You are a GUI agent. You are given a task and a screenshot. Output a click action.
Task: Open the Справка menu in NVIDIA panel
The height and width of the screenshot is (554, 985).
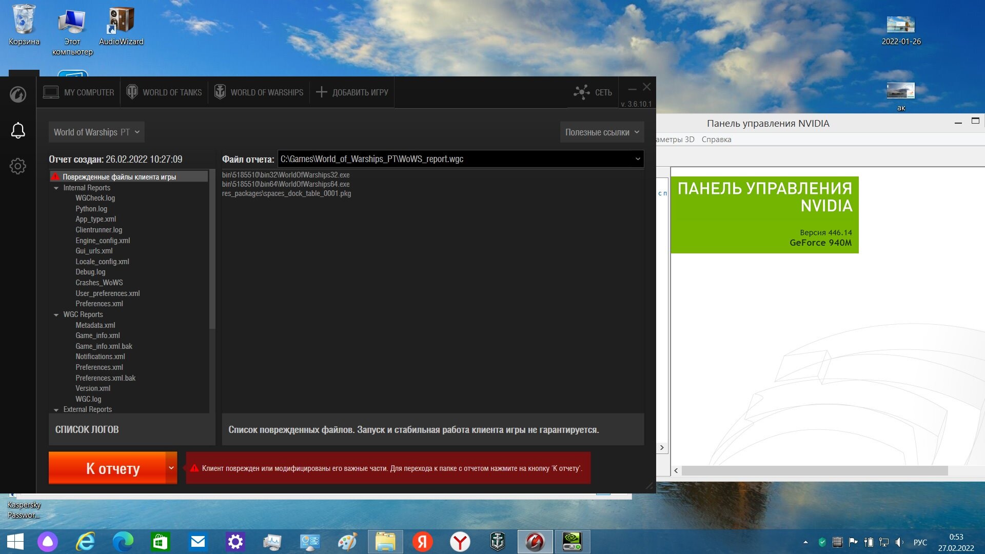tap(716, 140)
